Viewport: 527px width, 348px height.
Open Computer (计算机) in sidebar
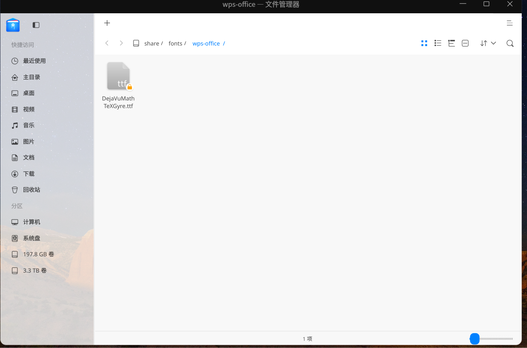point(47,222)
